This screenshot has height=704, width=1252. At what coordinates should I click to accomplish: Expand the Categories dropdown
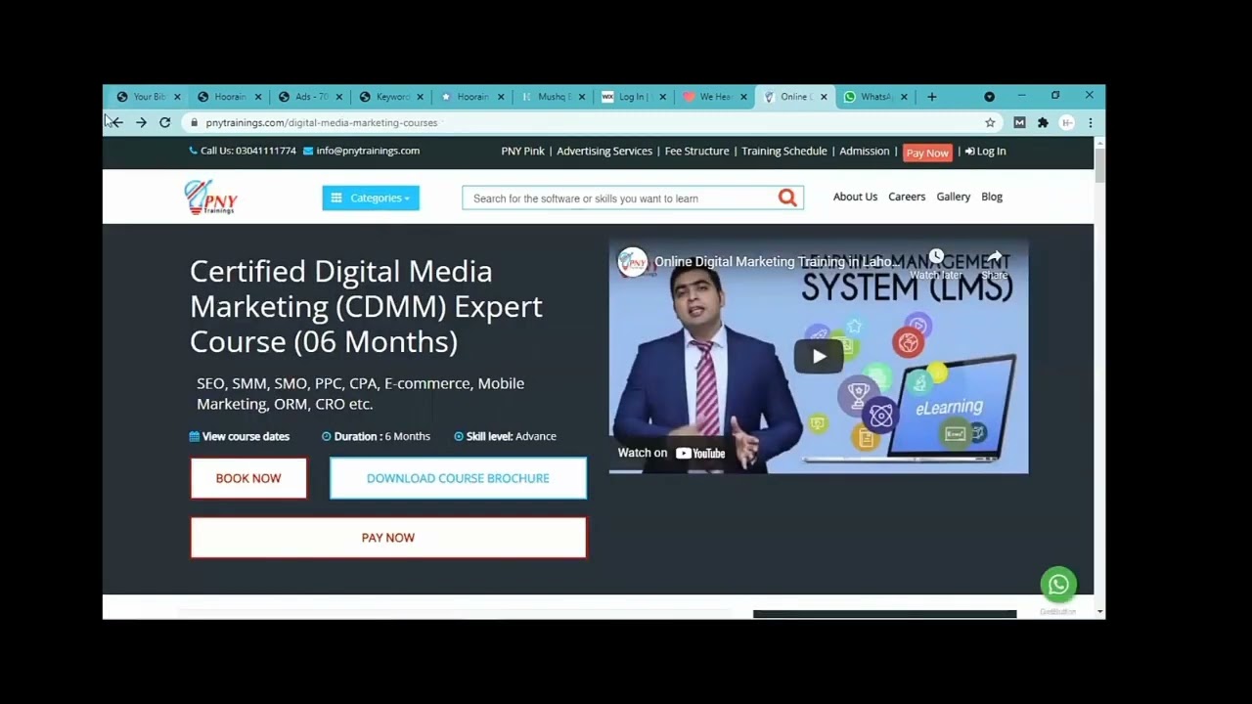coord(371,198)
